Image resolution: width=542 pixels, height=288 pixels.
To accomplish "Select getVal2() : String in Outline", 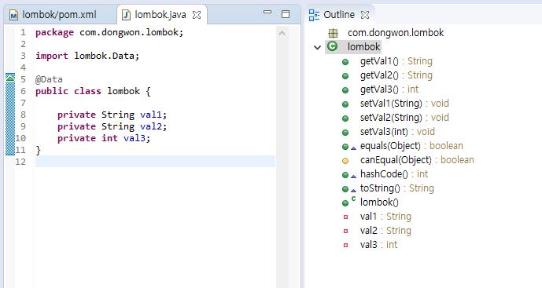I will (396, 75).
